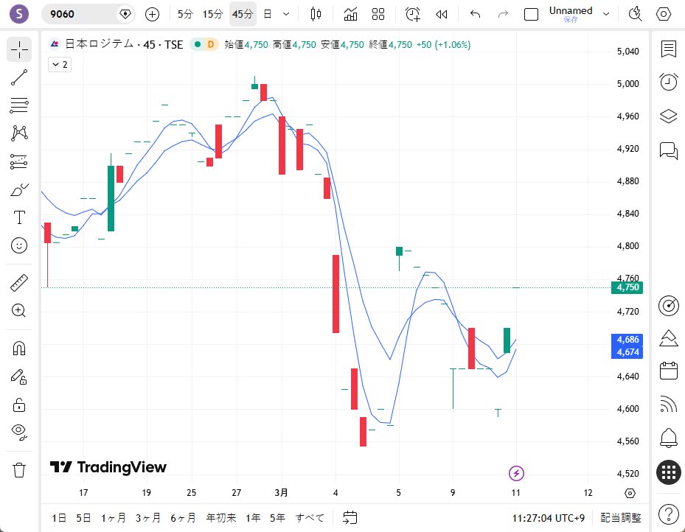Screen dimensions: 685x532
Task: Select the crosshair cursor tool
Action: [x=19, y=49]
